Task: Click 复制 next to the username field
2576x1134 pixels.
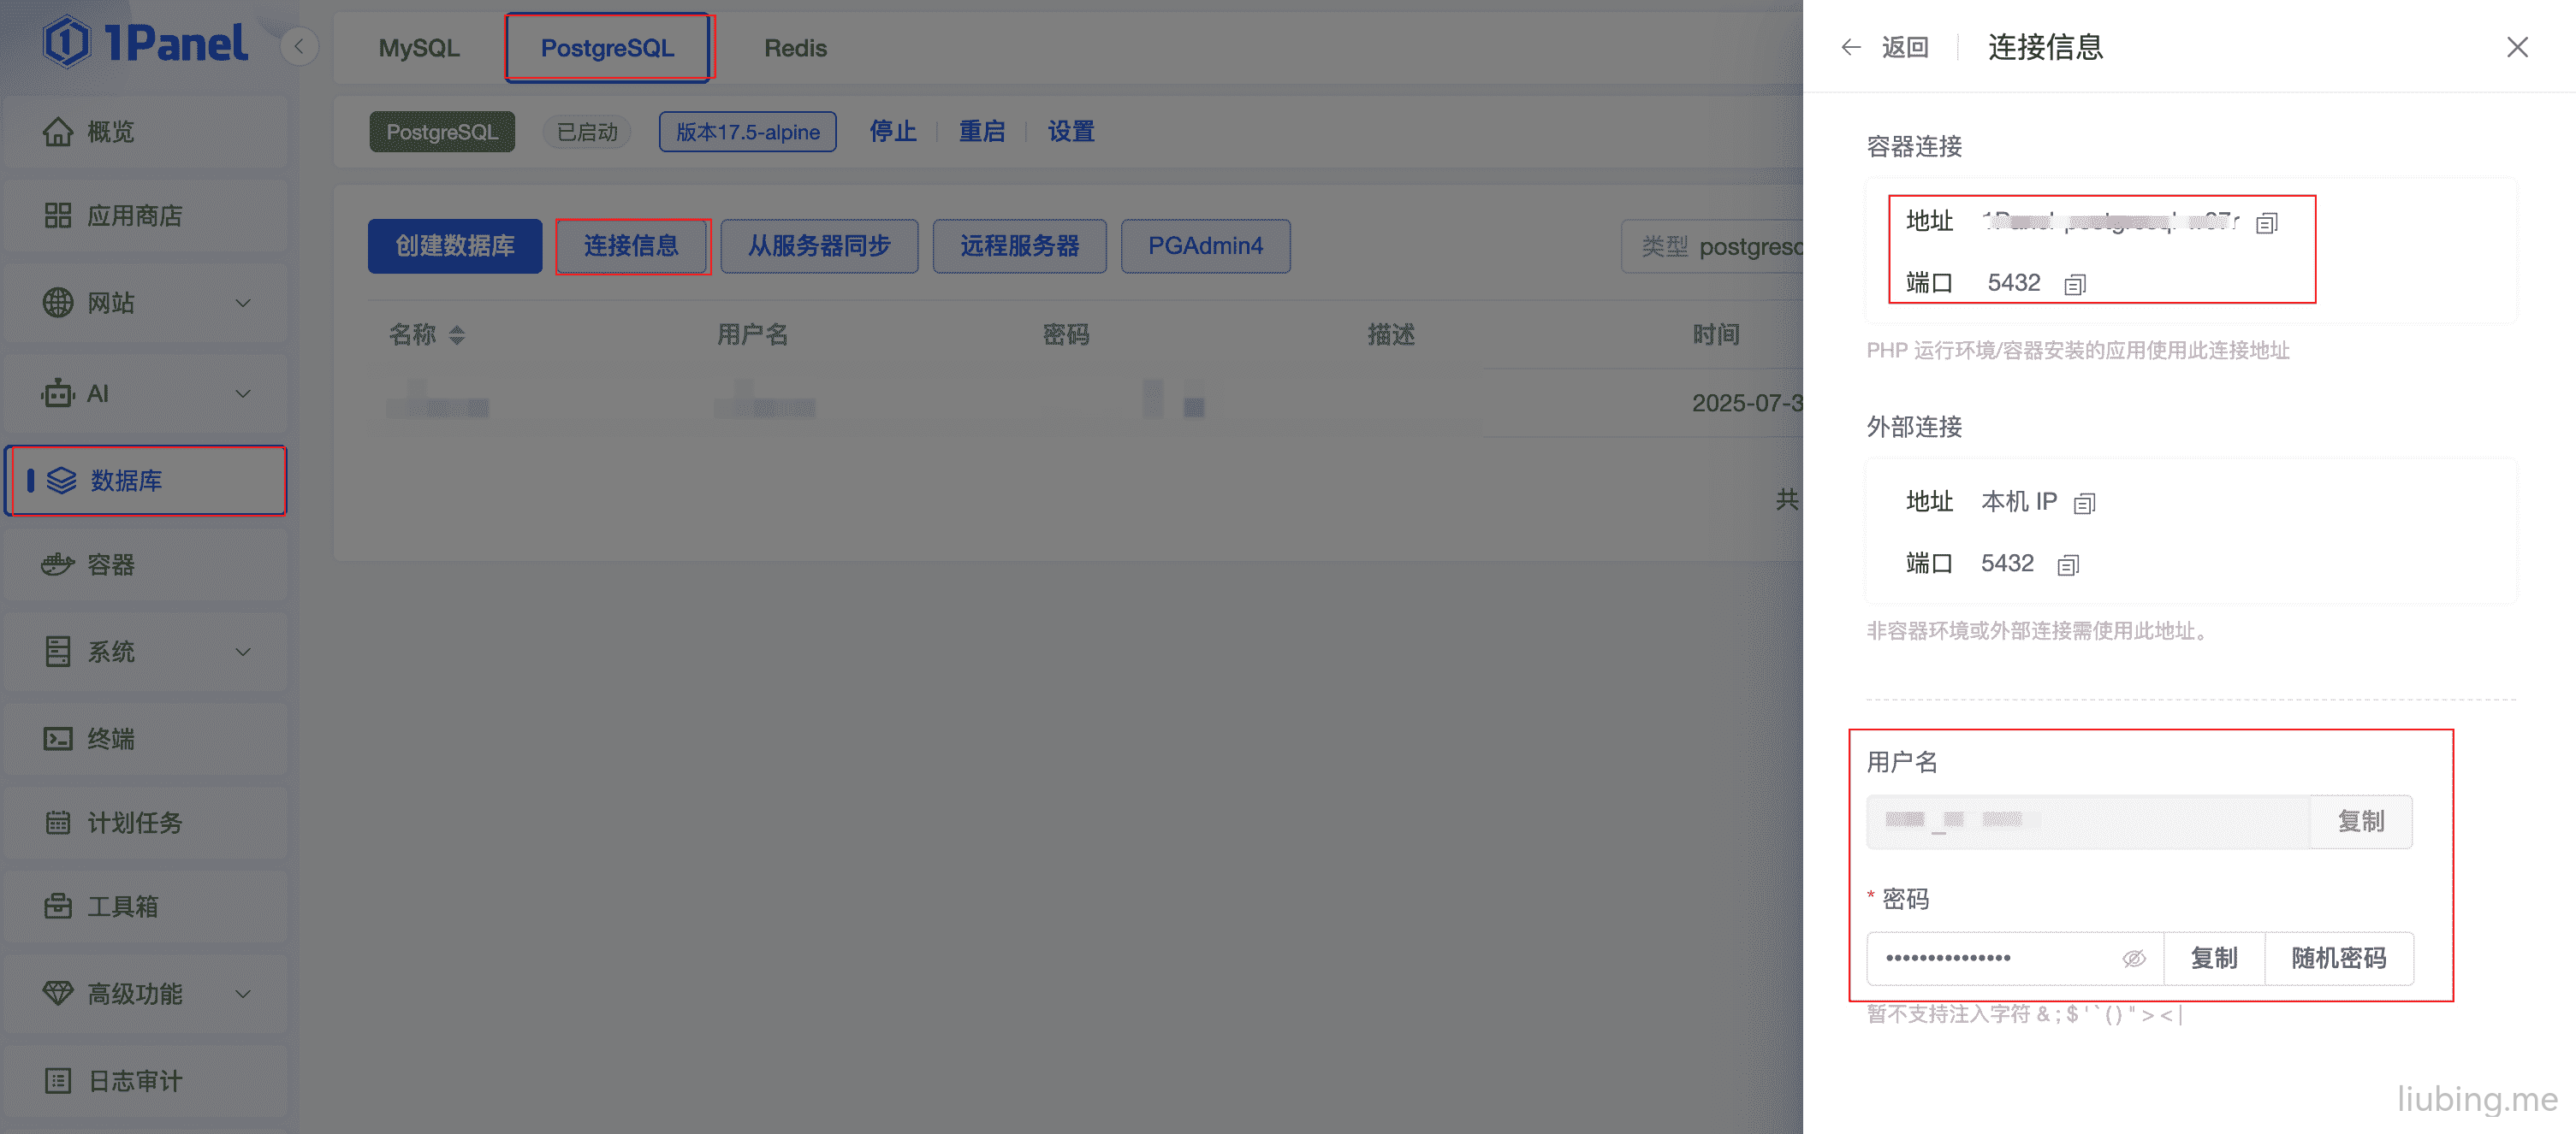Action: pos(2360,821)
